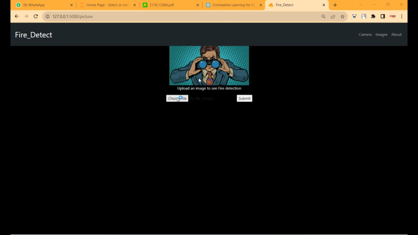View site information icon in address bar
418x235 pixels.
pos(48,16)
